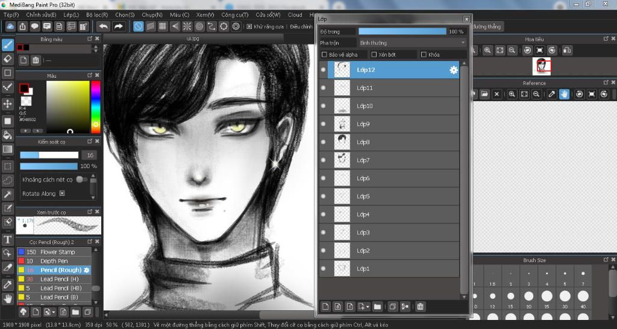The image size is (617, 329).
Task: Select the Brush tool in left toolbar
Action: [x=7, y=45]
